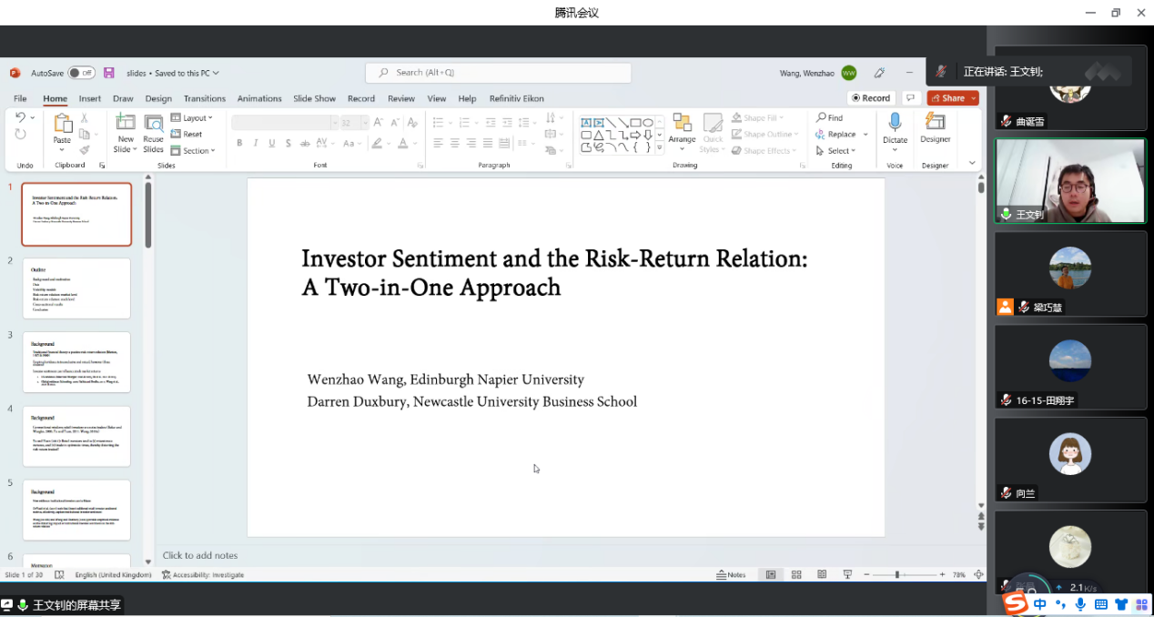1154x617 pixels.
Task: Toggle the AutoSave switch
Action: pos(81,73)
